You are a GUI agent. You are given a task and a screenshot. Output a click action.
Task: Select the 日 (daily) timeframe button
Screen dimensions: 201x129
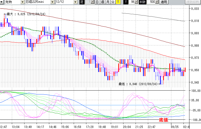(97, 2)
